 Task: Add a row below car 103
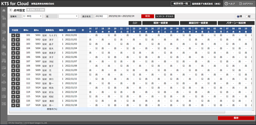pyautogui.click(x=18, y=44)
